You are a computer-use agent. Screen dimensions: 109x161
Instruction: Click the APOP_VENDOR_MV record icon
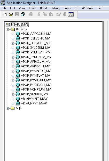[18, 94]
